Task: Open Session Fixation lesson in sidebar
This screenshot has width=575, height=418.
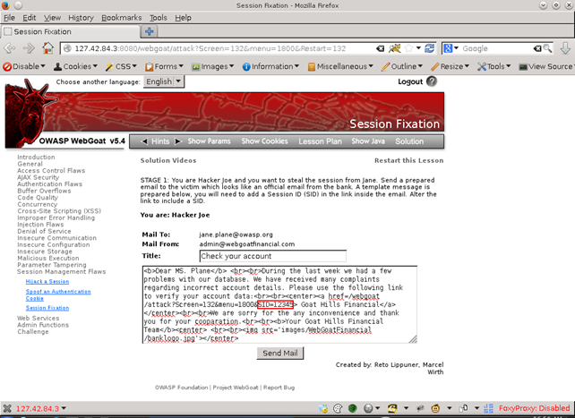Action: 47,307
